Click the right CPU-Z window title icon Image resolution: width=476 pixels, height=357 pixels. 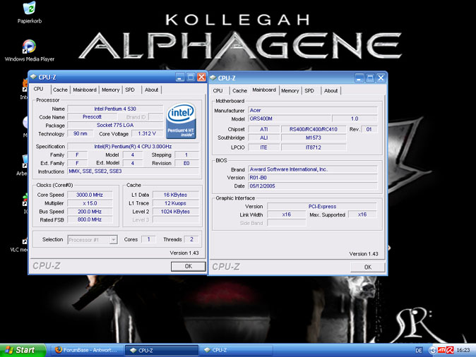pos(213,78)
